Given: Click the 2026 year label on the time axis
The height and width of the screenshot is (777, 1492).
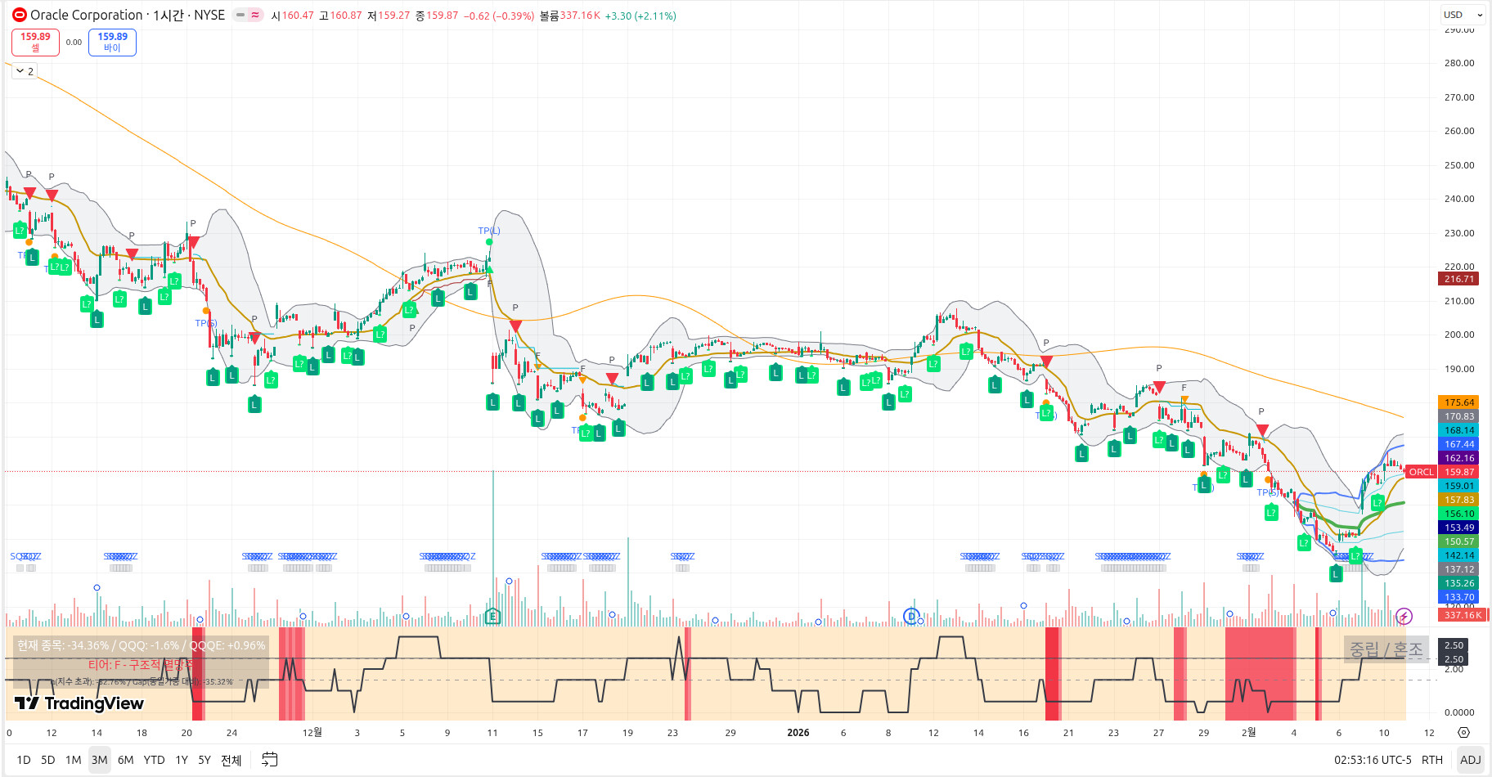Looking at the screenshot, I should [798, 733].
